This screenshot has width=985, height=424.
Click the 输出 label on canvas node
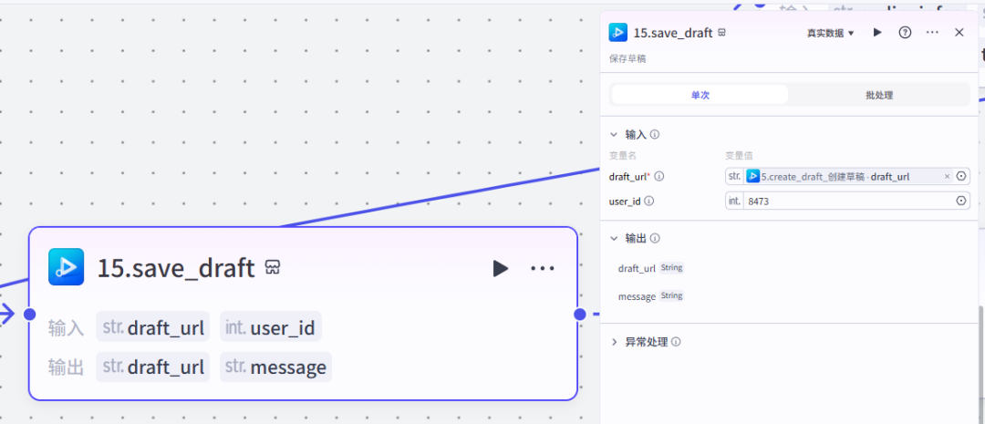pyautogui.click(x=66, y=367)
